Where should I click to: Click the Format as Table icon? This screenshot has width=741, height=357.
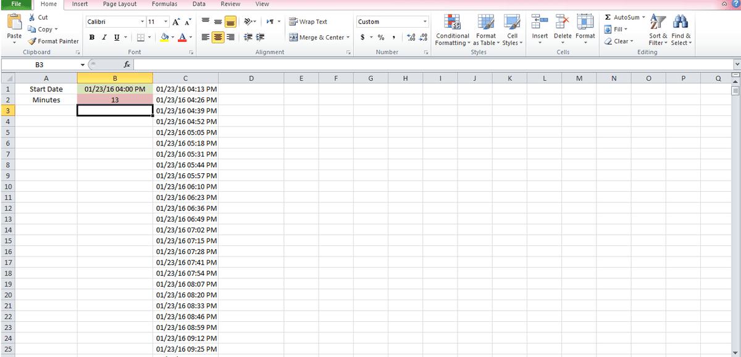click(x=485, y=23)
